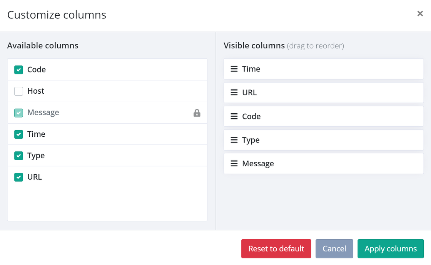Click Reset to default button
This screenshot has height=265, width=431.
point(276,248)
